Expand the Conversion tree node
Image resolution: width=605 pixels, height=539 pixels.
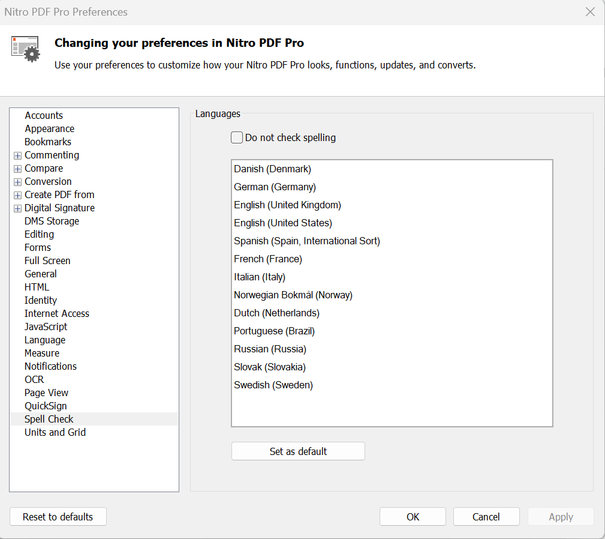point(17,182)
